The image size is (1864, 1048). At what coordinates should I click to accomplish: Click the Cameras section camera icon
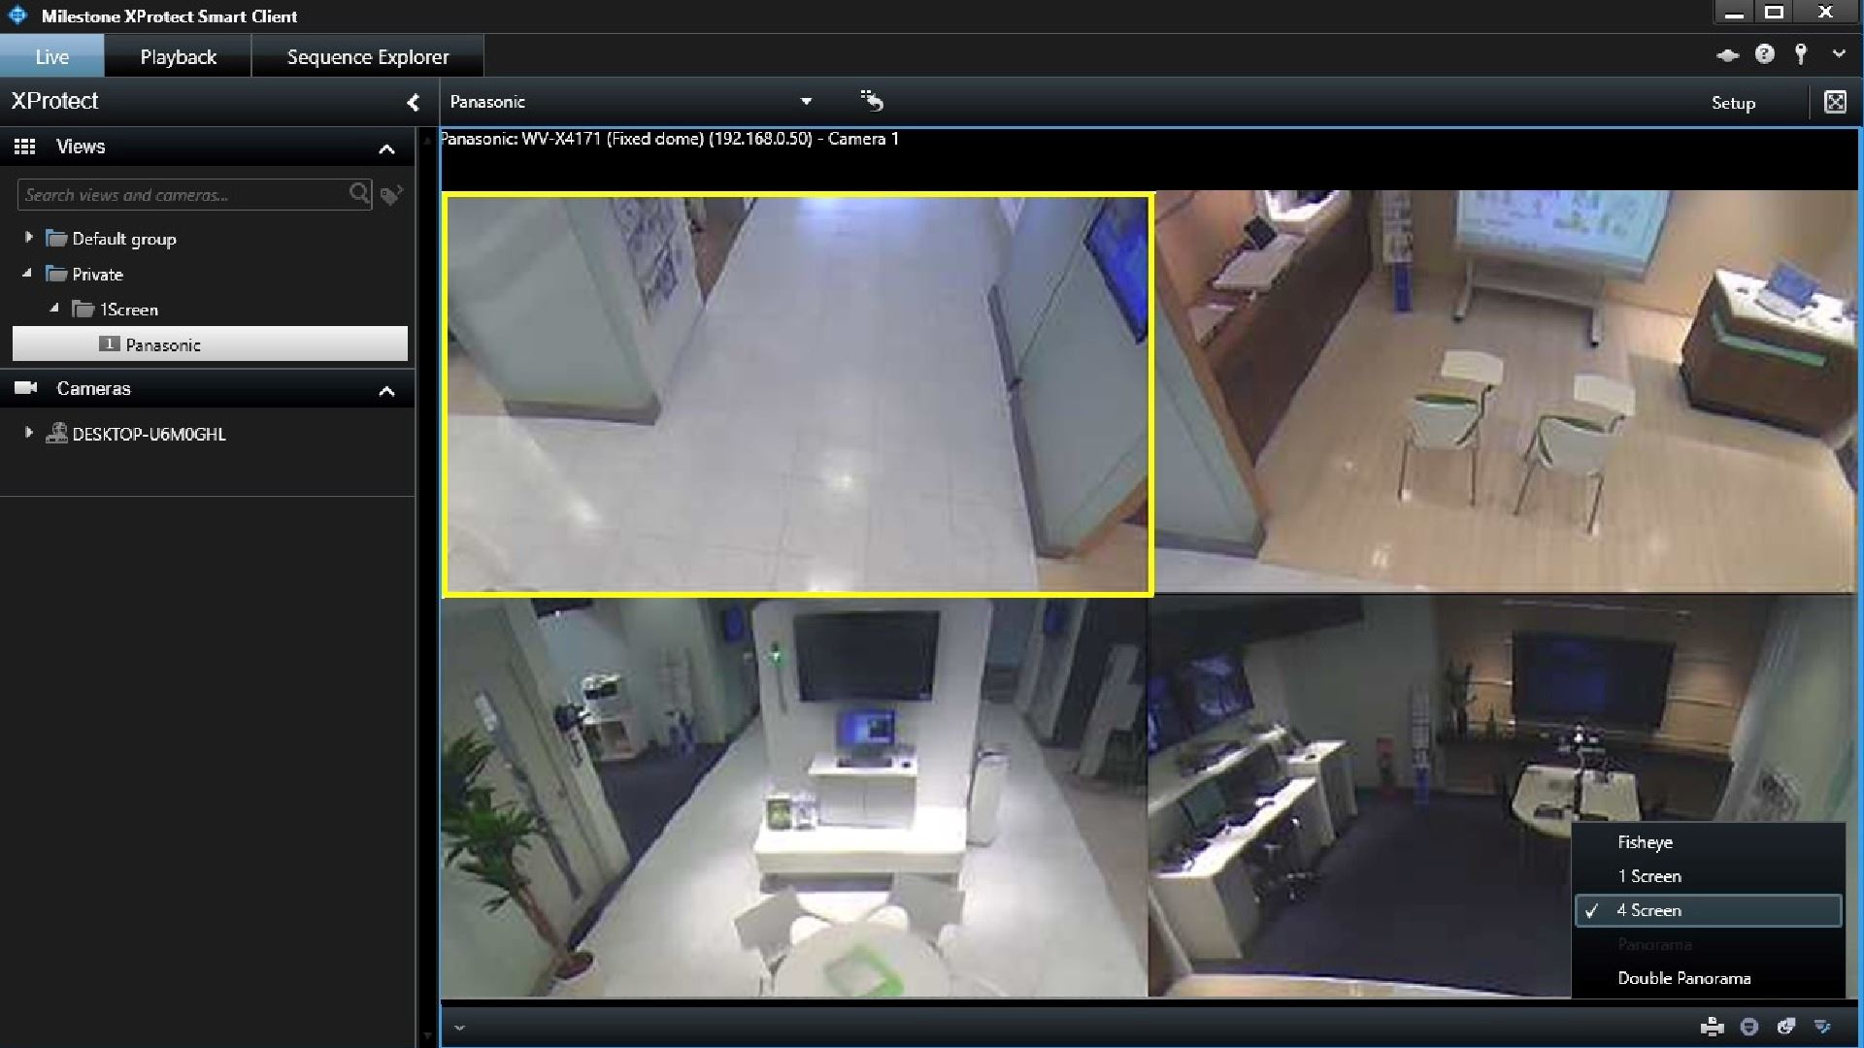click(25, 388)
